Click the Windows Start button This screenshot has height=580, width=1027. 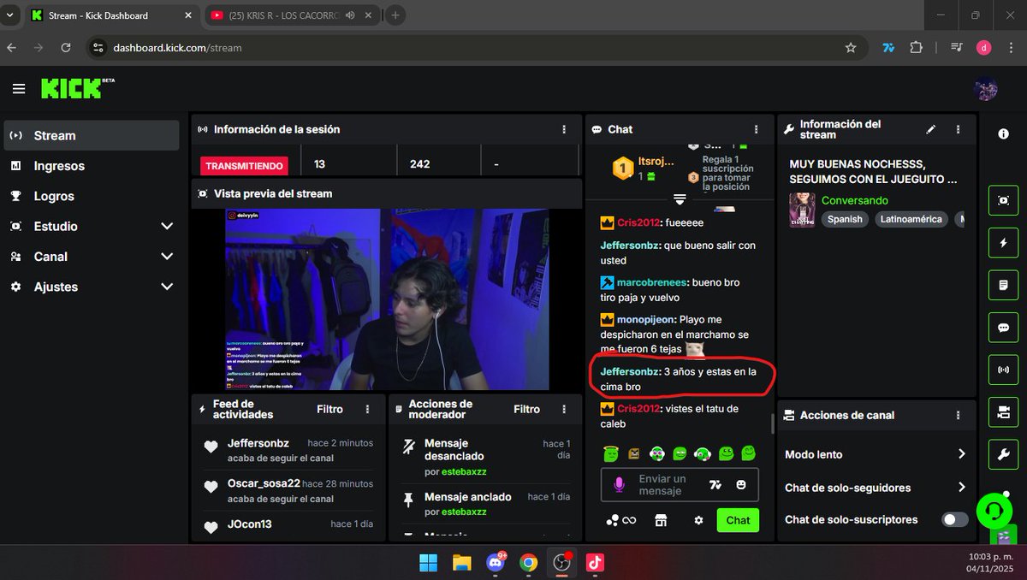428,562
